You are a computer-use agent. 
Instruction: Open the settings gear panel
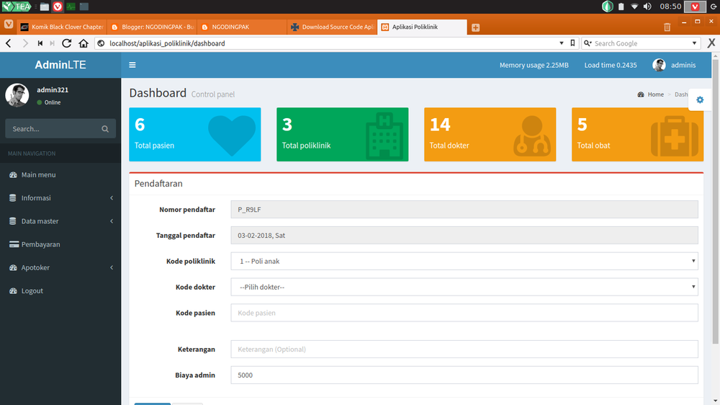coord(700,99)
